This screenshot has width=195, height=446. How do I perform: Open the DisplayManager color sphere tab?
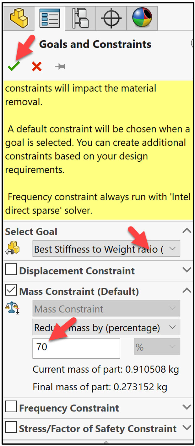142,18
